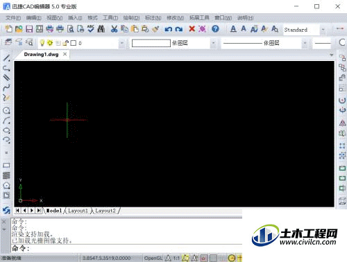
Task: Open Print Preview magnifier page icon
Action: click(70, 29)
